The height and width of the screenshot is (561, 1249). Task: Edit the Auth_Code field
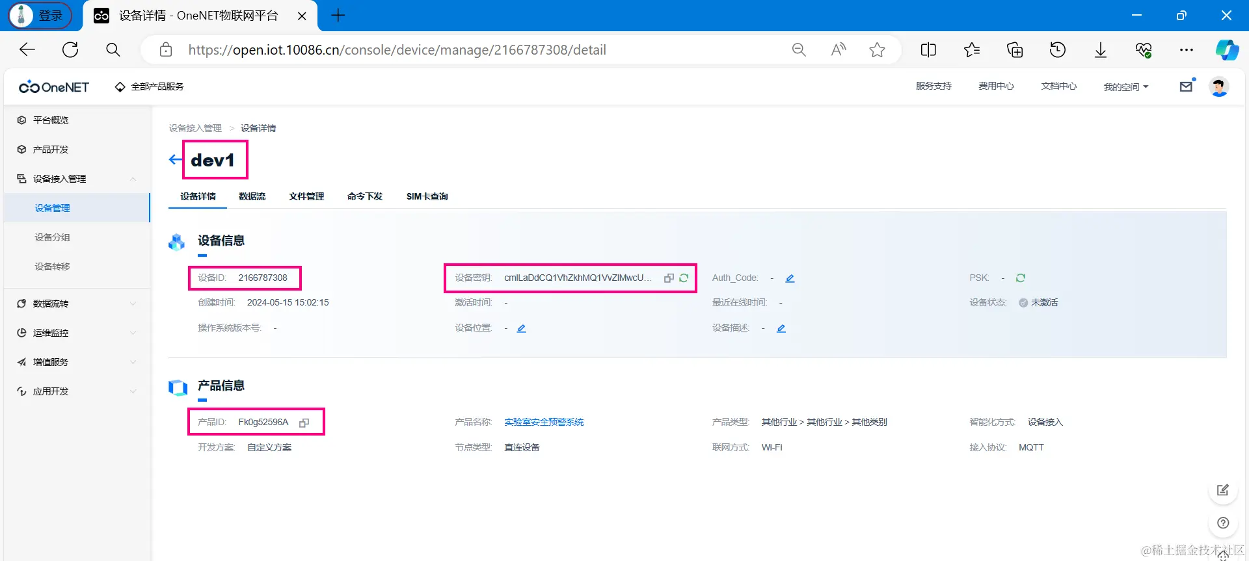(x=790, y=278)
